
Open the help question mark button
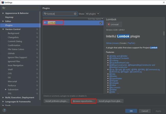(x=4, y=110)
